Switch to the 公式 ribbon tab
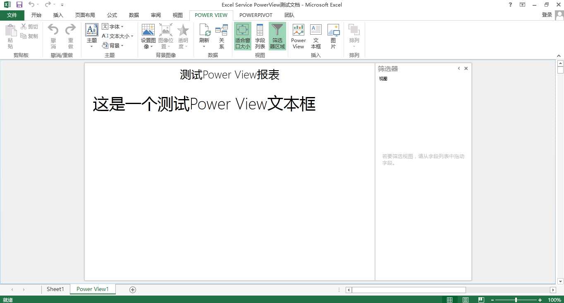 pos(112,15)
